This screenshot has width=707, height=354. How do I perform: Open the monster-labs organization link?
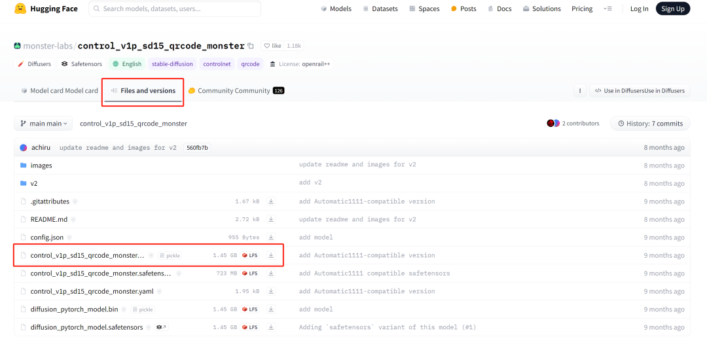(48, 46)
